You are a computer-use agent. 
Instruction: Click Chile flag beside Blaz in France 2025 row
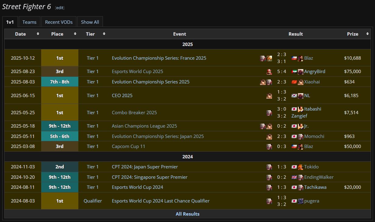point(294,58)
